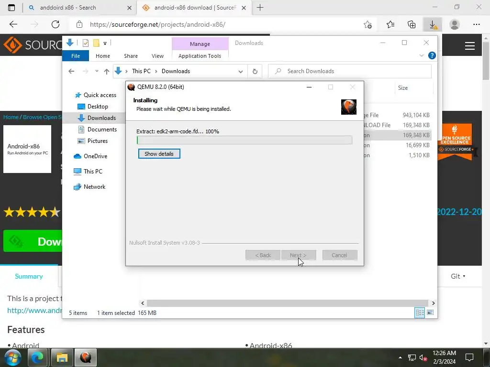Viewport: 490px width, 367px height.
Task: Click network tray icon
Action: (412, 357)
